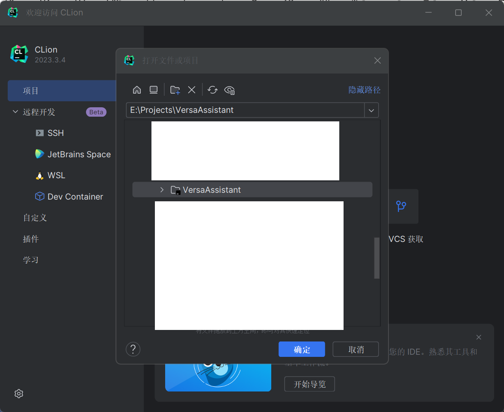Collapse the 远程开发 section chevron
The width and height of the screenshot is (504, 412).
coord(15,112)
